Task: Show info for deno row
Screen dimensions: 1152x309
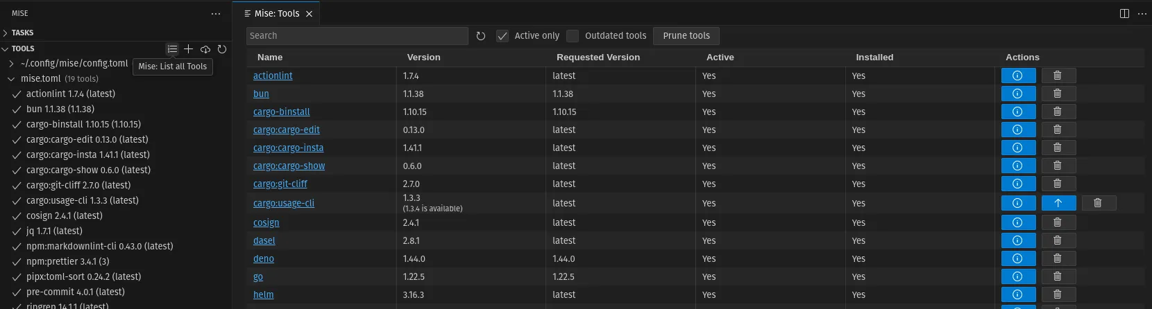Action: click(1018, 258)
